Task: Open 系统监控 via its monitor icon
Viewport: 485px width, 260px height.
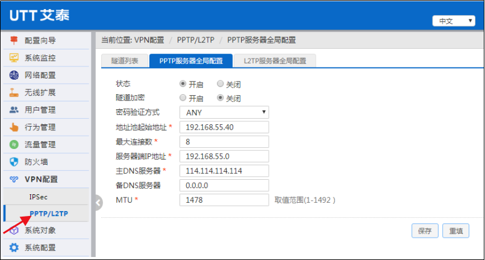Action: tap(14, 58)
